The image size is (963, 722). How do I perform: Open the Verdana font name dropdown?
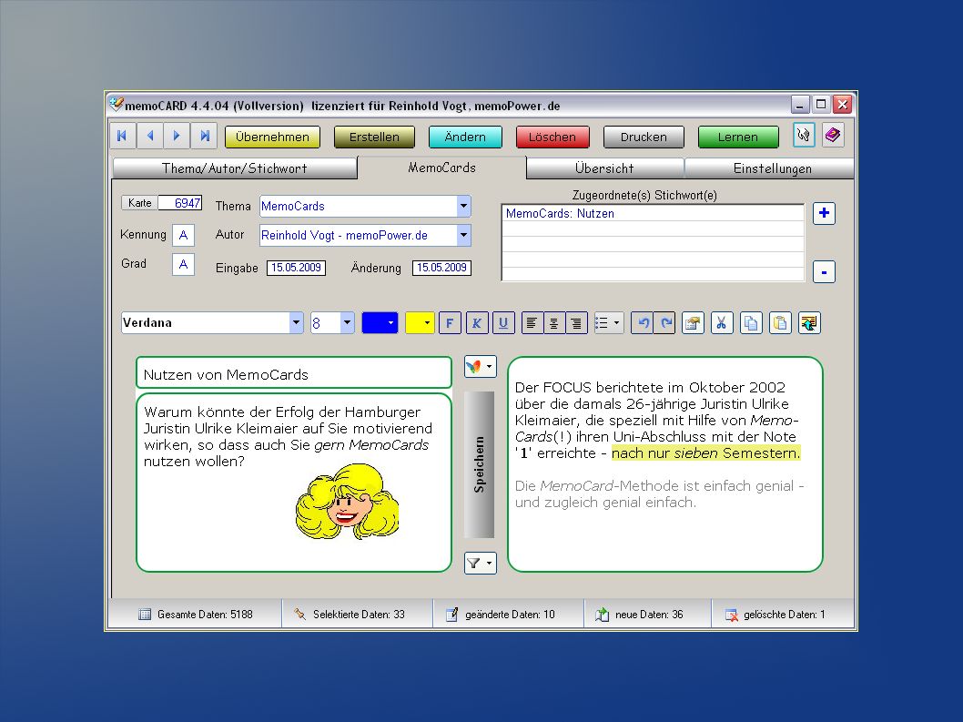[296, 323]
